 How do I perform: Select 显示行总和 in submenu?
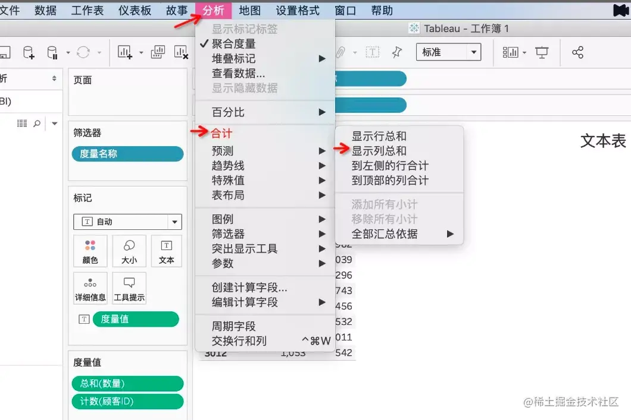[x=399, y=136]
